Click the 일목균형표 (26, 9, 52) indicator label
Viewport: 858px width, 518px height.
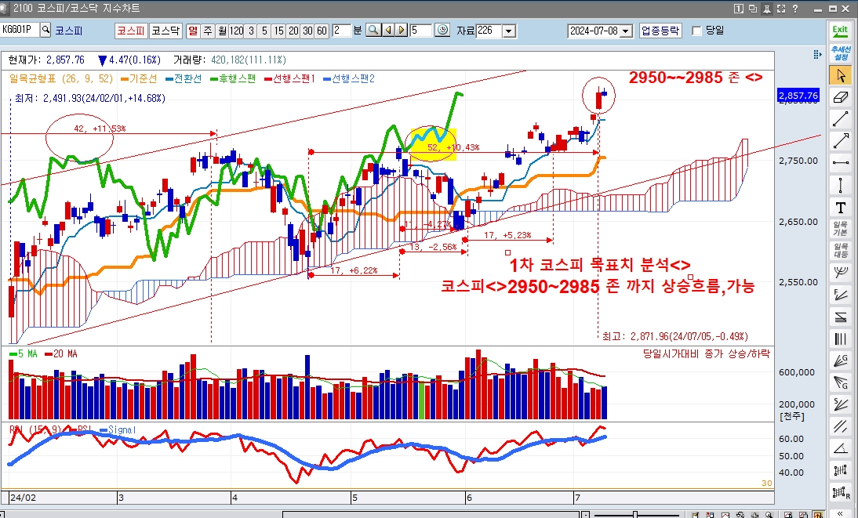pos(61,79)
